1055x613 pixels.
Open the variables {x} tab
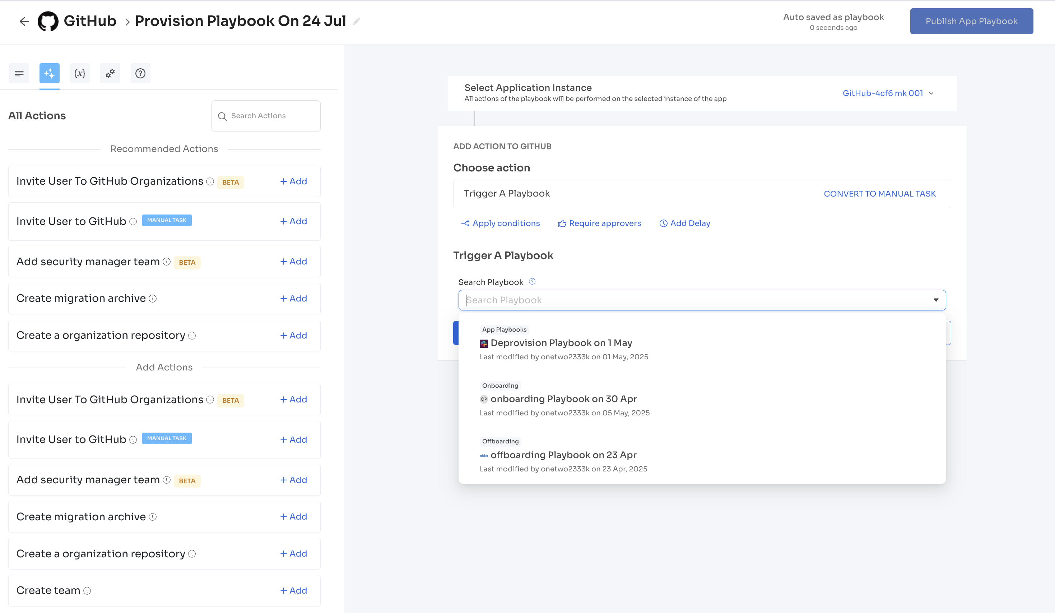[80, 73]
